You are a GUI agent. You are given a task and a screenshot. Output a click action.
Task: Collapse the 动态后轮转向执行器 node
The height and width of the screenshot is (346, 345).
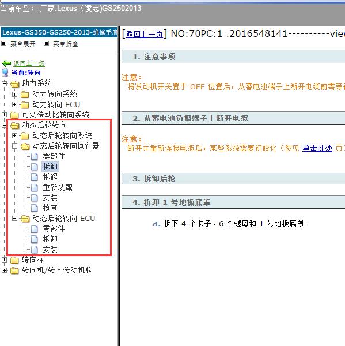[14, 146]
